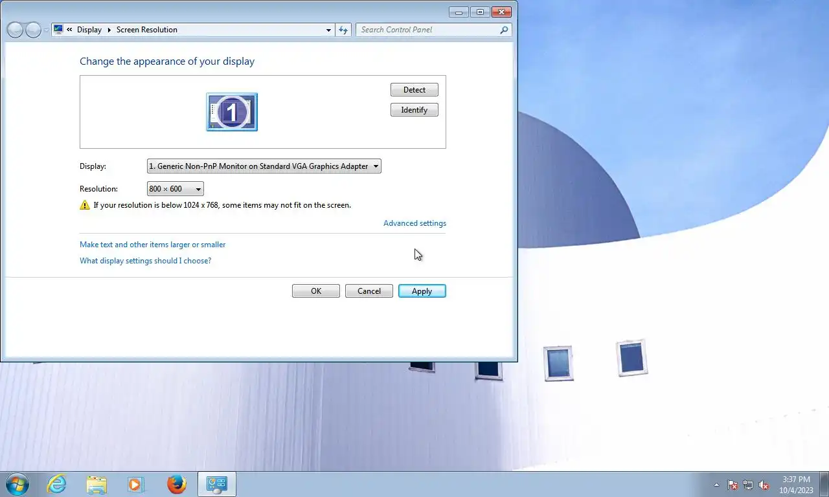The width and height of the screenshot is (829, 497).
Task: Open Windows Explorer folder icon in taskbar
Action: coord(97,484)
